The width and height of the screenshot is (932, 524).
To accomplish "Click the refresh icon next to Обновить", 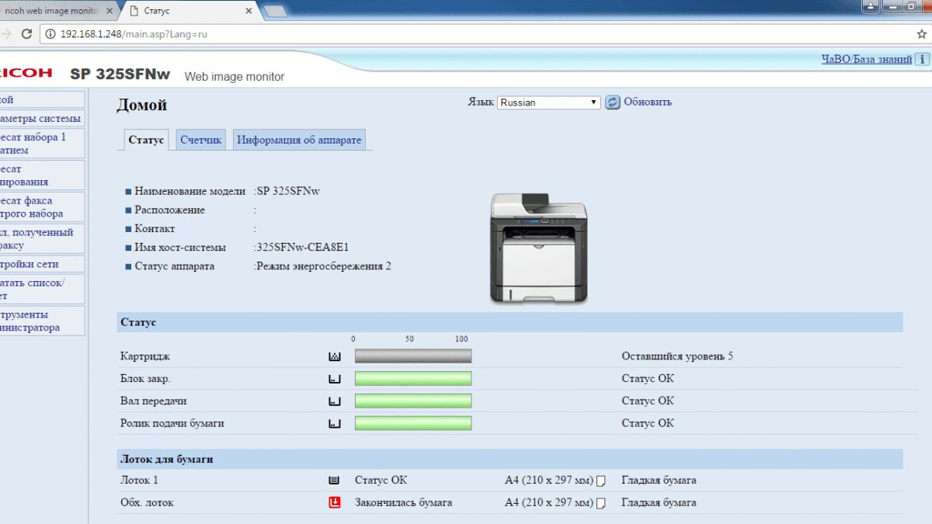I will point(613,102).
